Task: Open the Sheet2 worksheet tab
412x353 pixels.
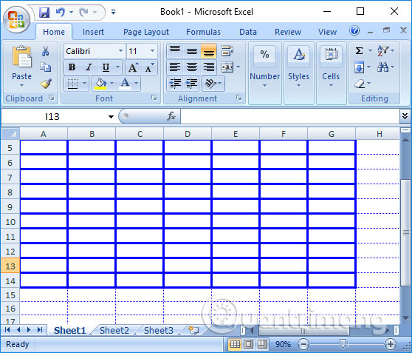Action: click(114, 330)
